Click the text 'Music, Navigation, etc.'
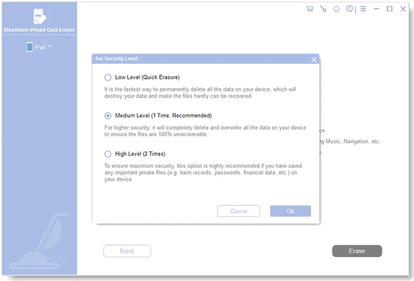 (x=353, y=141)
